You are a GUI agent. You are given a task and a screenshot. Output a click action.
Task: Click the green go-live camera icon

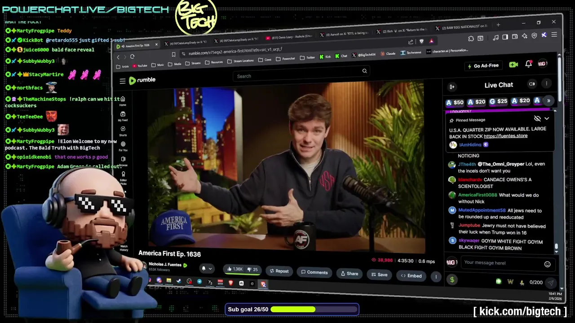[513, 65]
